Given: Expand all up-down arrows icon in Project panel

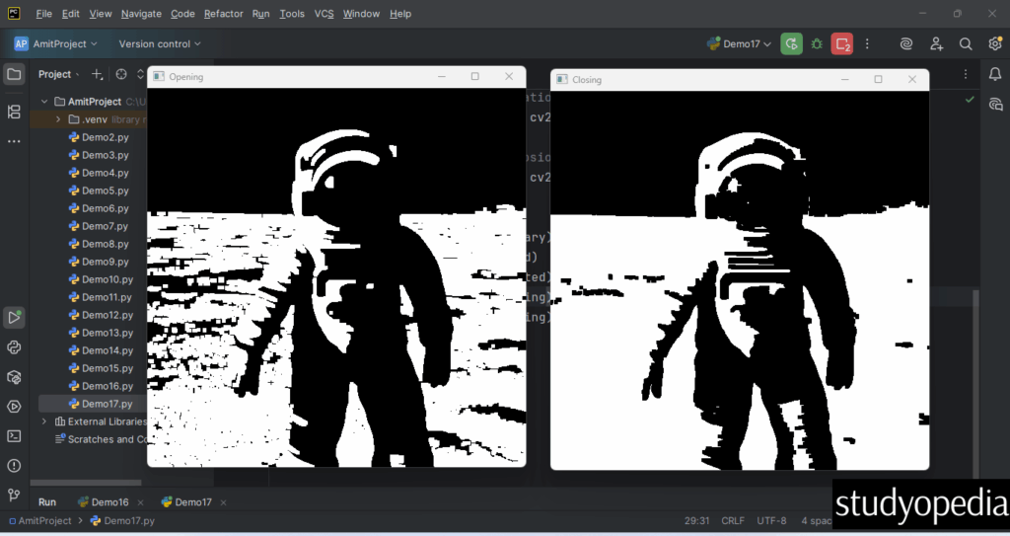Looking at the screenshot, I should tap(140, 74).
